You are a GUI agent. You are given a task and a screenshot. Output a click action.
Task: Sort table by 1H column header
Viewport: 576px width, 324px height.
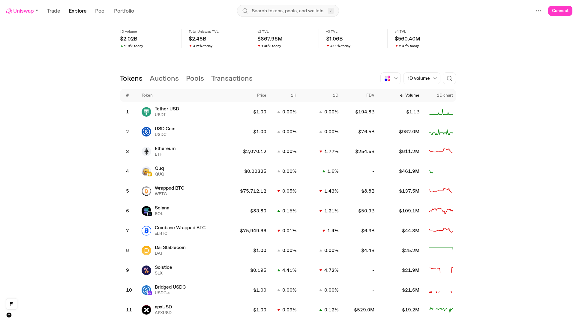293,95
